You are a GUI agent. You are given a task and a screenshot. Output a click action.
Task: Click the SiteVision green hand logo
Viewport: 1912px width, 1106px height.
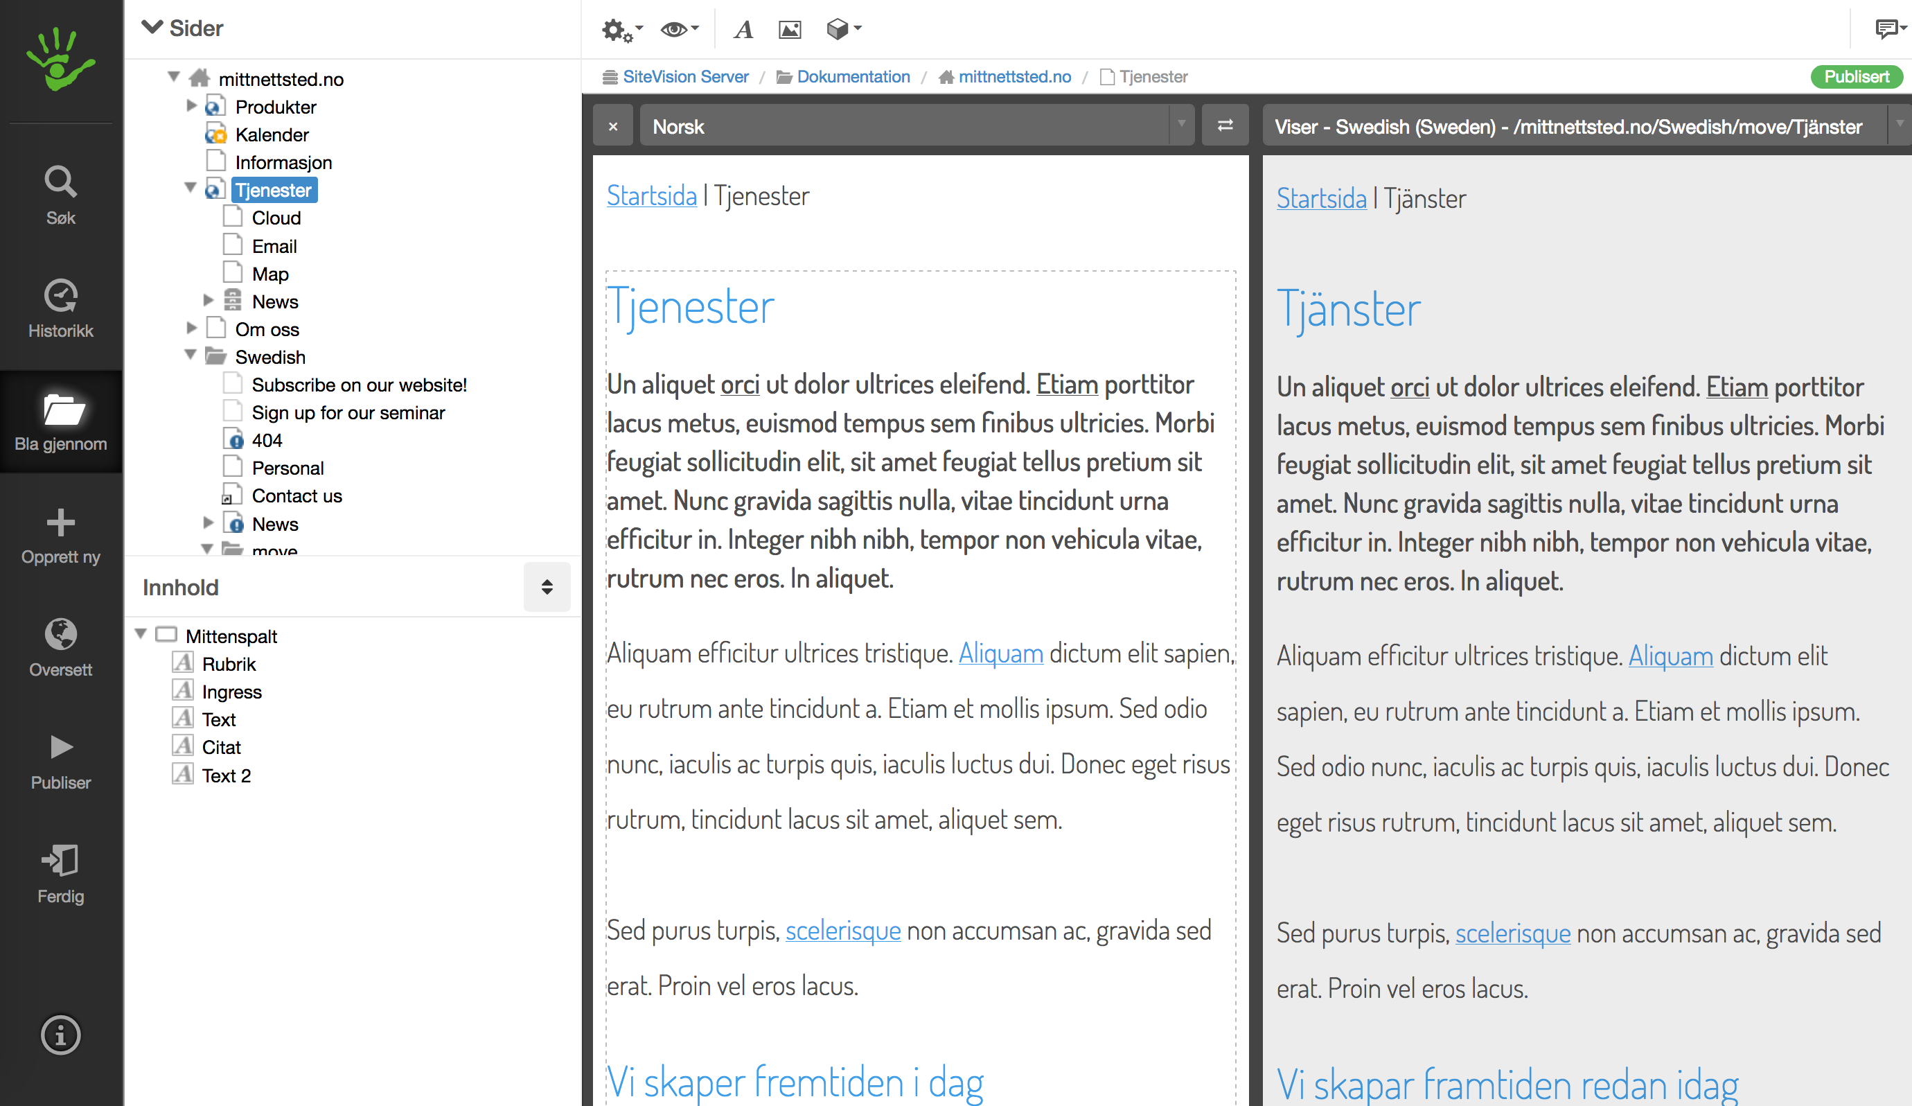[61, 59]
